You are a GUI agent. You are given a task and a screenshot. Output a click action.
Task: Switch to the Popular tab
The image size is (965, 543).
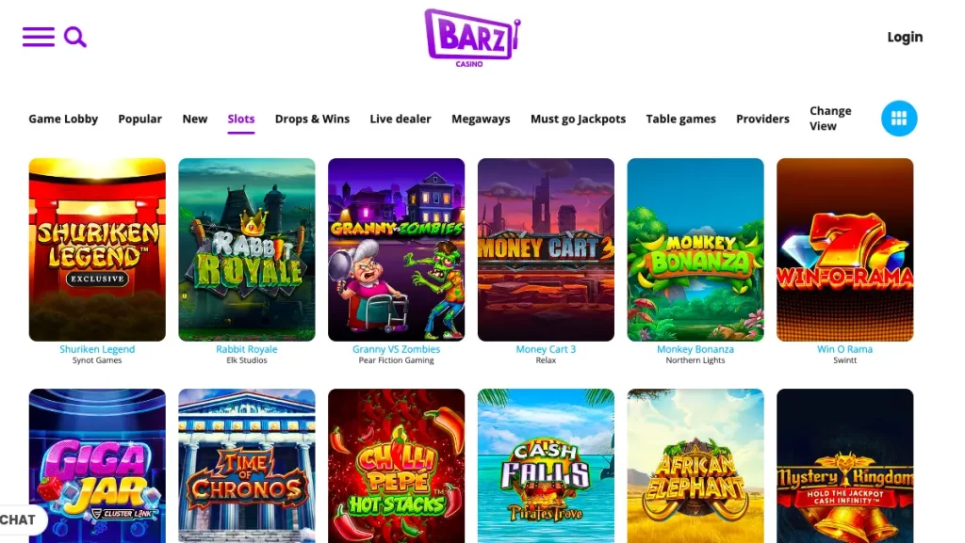(x=139, y=119)
